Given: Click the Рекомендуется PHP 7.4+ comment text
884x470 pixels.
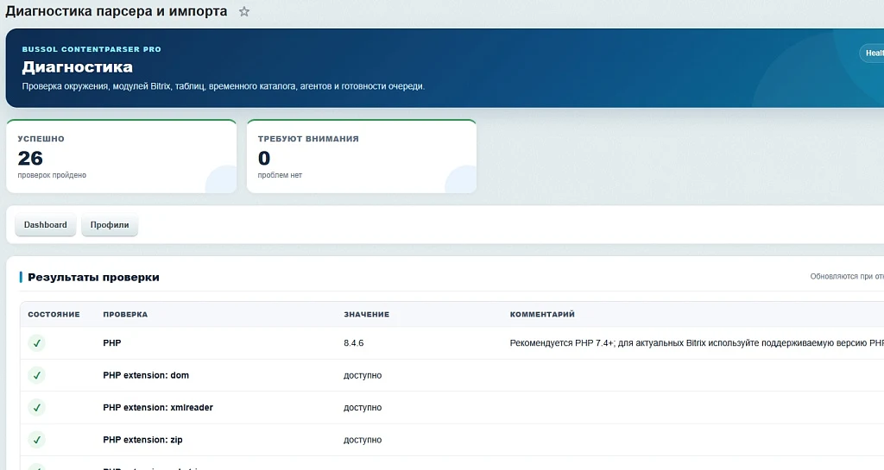Looking at the screenshot, I should tap(697, 342).
